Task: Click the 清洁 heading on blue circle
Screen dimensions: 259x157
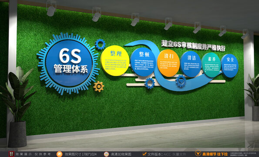Action: coord(192,58)
